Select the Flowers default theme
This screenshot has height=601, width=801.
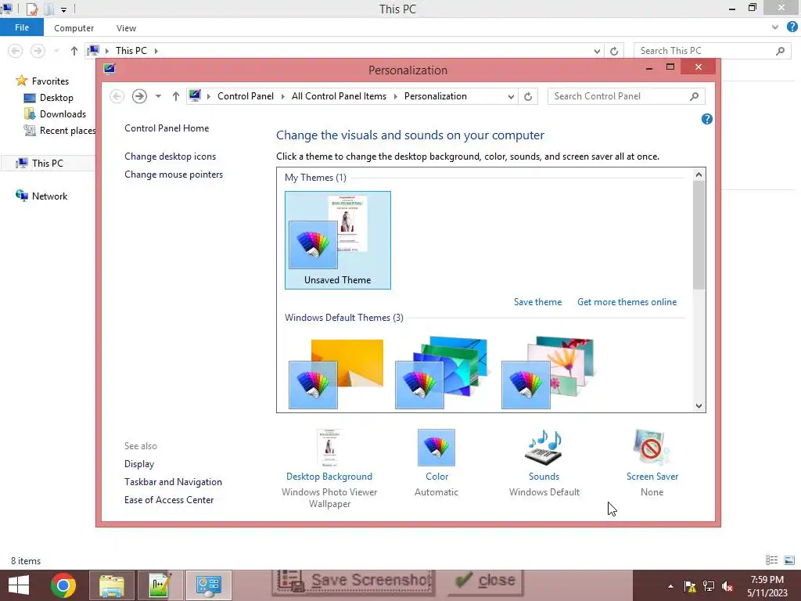[x=548, y=372]
